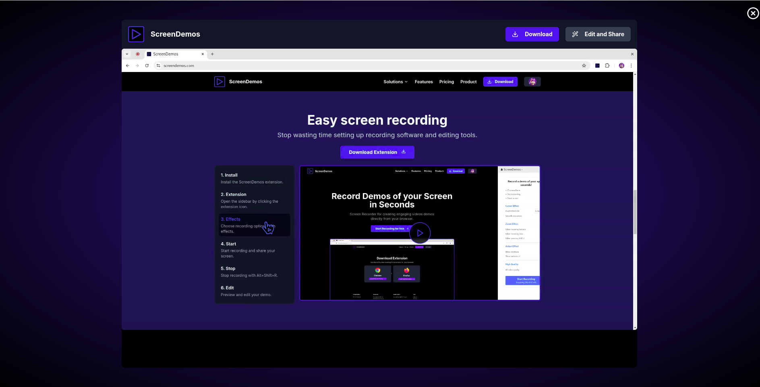Image resolution: width=760 pixels, height=387 pixels.
Task: Close the browser window X at right
Action: (x=632, y=54)
